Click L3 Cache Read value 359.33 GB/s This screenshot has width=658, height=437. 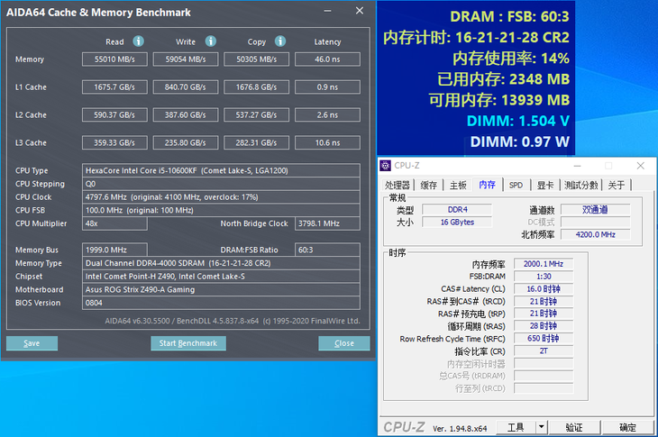[x=114, y=142]
